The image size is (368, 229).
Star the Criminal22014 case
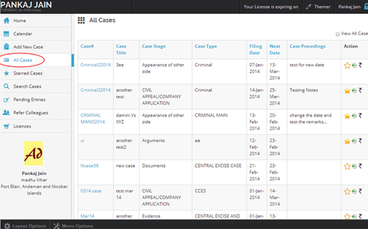[347, 65]
